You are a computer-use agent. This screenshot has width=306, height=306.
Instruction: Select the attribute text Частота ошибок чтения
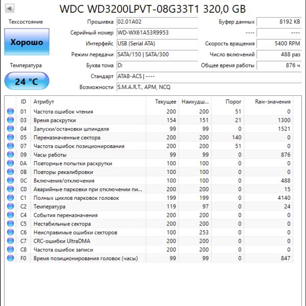click(63, 112)
